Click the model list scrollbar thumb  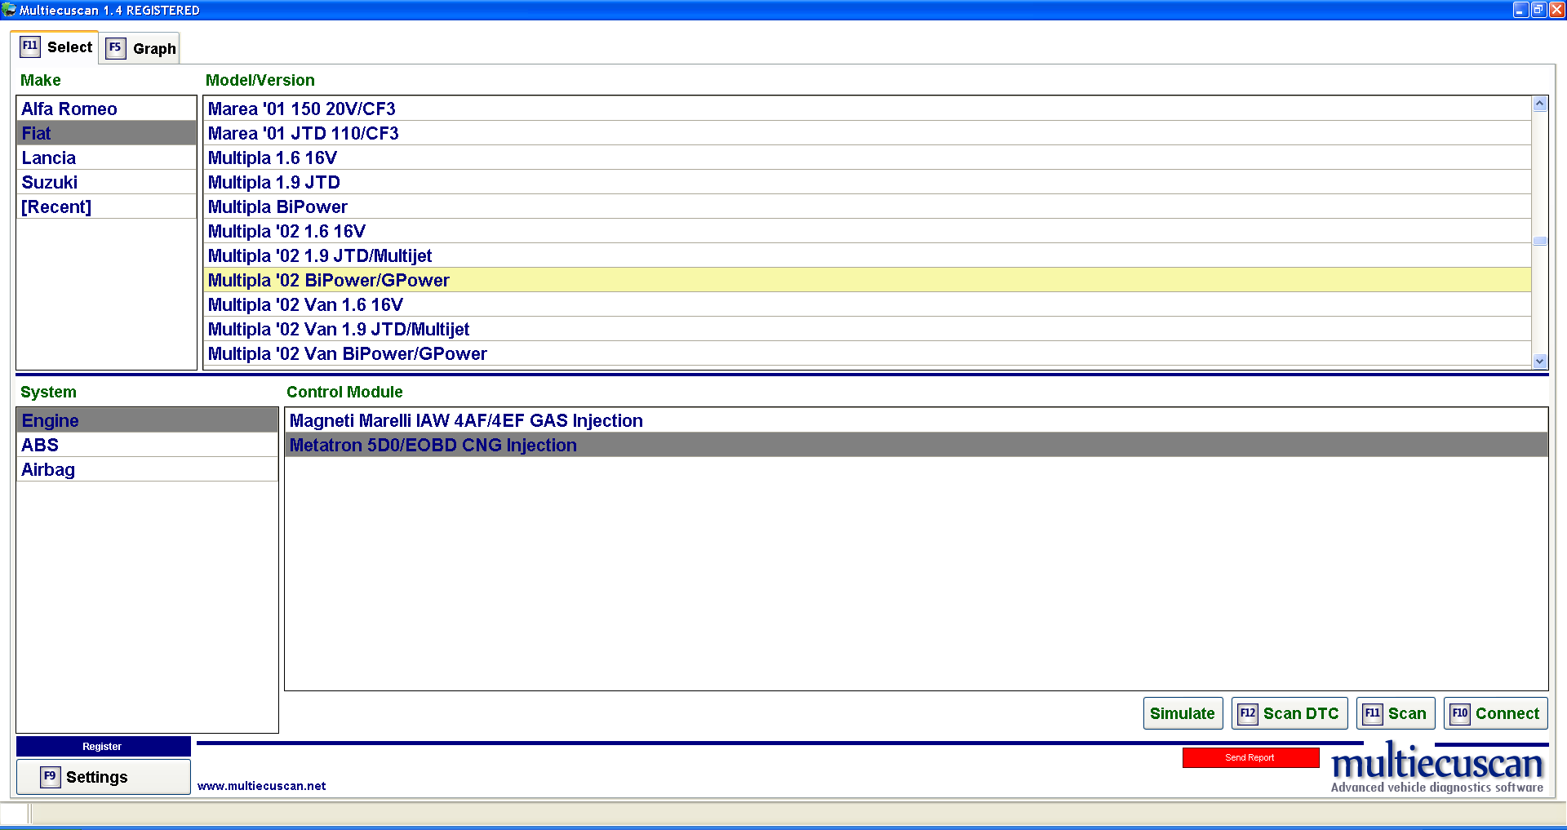pyautogui.click(x=1540, y=241)
